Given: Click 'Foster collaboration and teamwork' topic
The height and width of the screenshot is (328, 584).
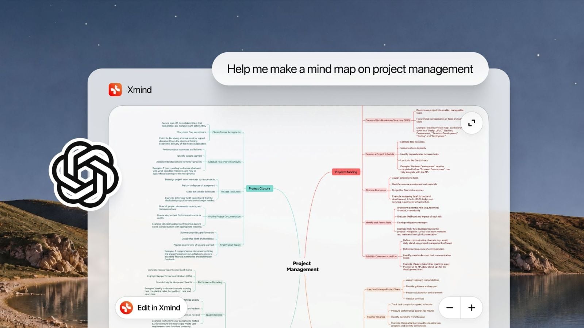Looking at the screenshot, I should coord(424,293).
